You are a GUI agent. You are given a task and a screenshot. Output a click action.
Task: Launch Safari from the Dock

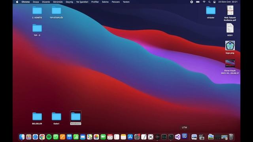tap(35, 137)
